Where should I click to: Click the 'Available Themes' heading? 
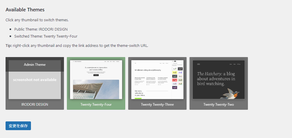(x=25, y=10)
